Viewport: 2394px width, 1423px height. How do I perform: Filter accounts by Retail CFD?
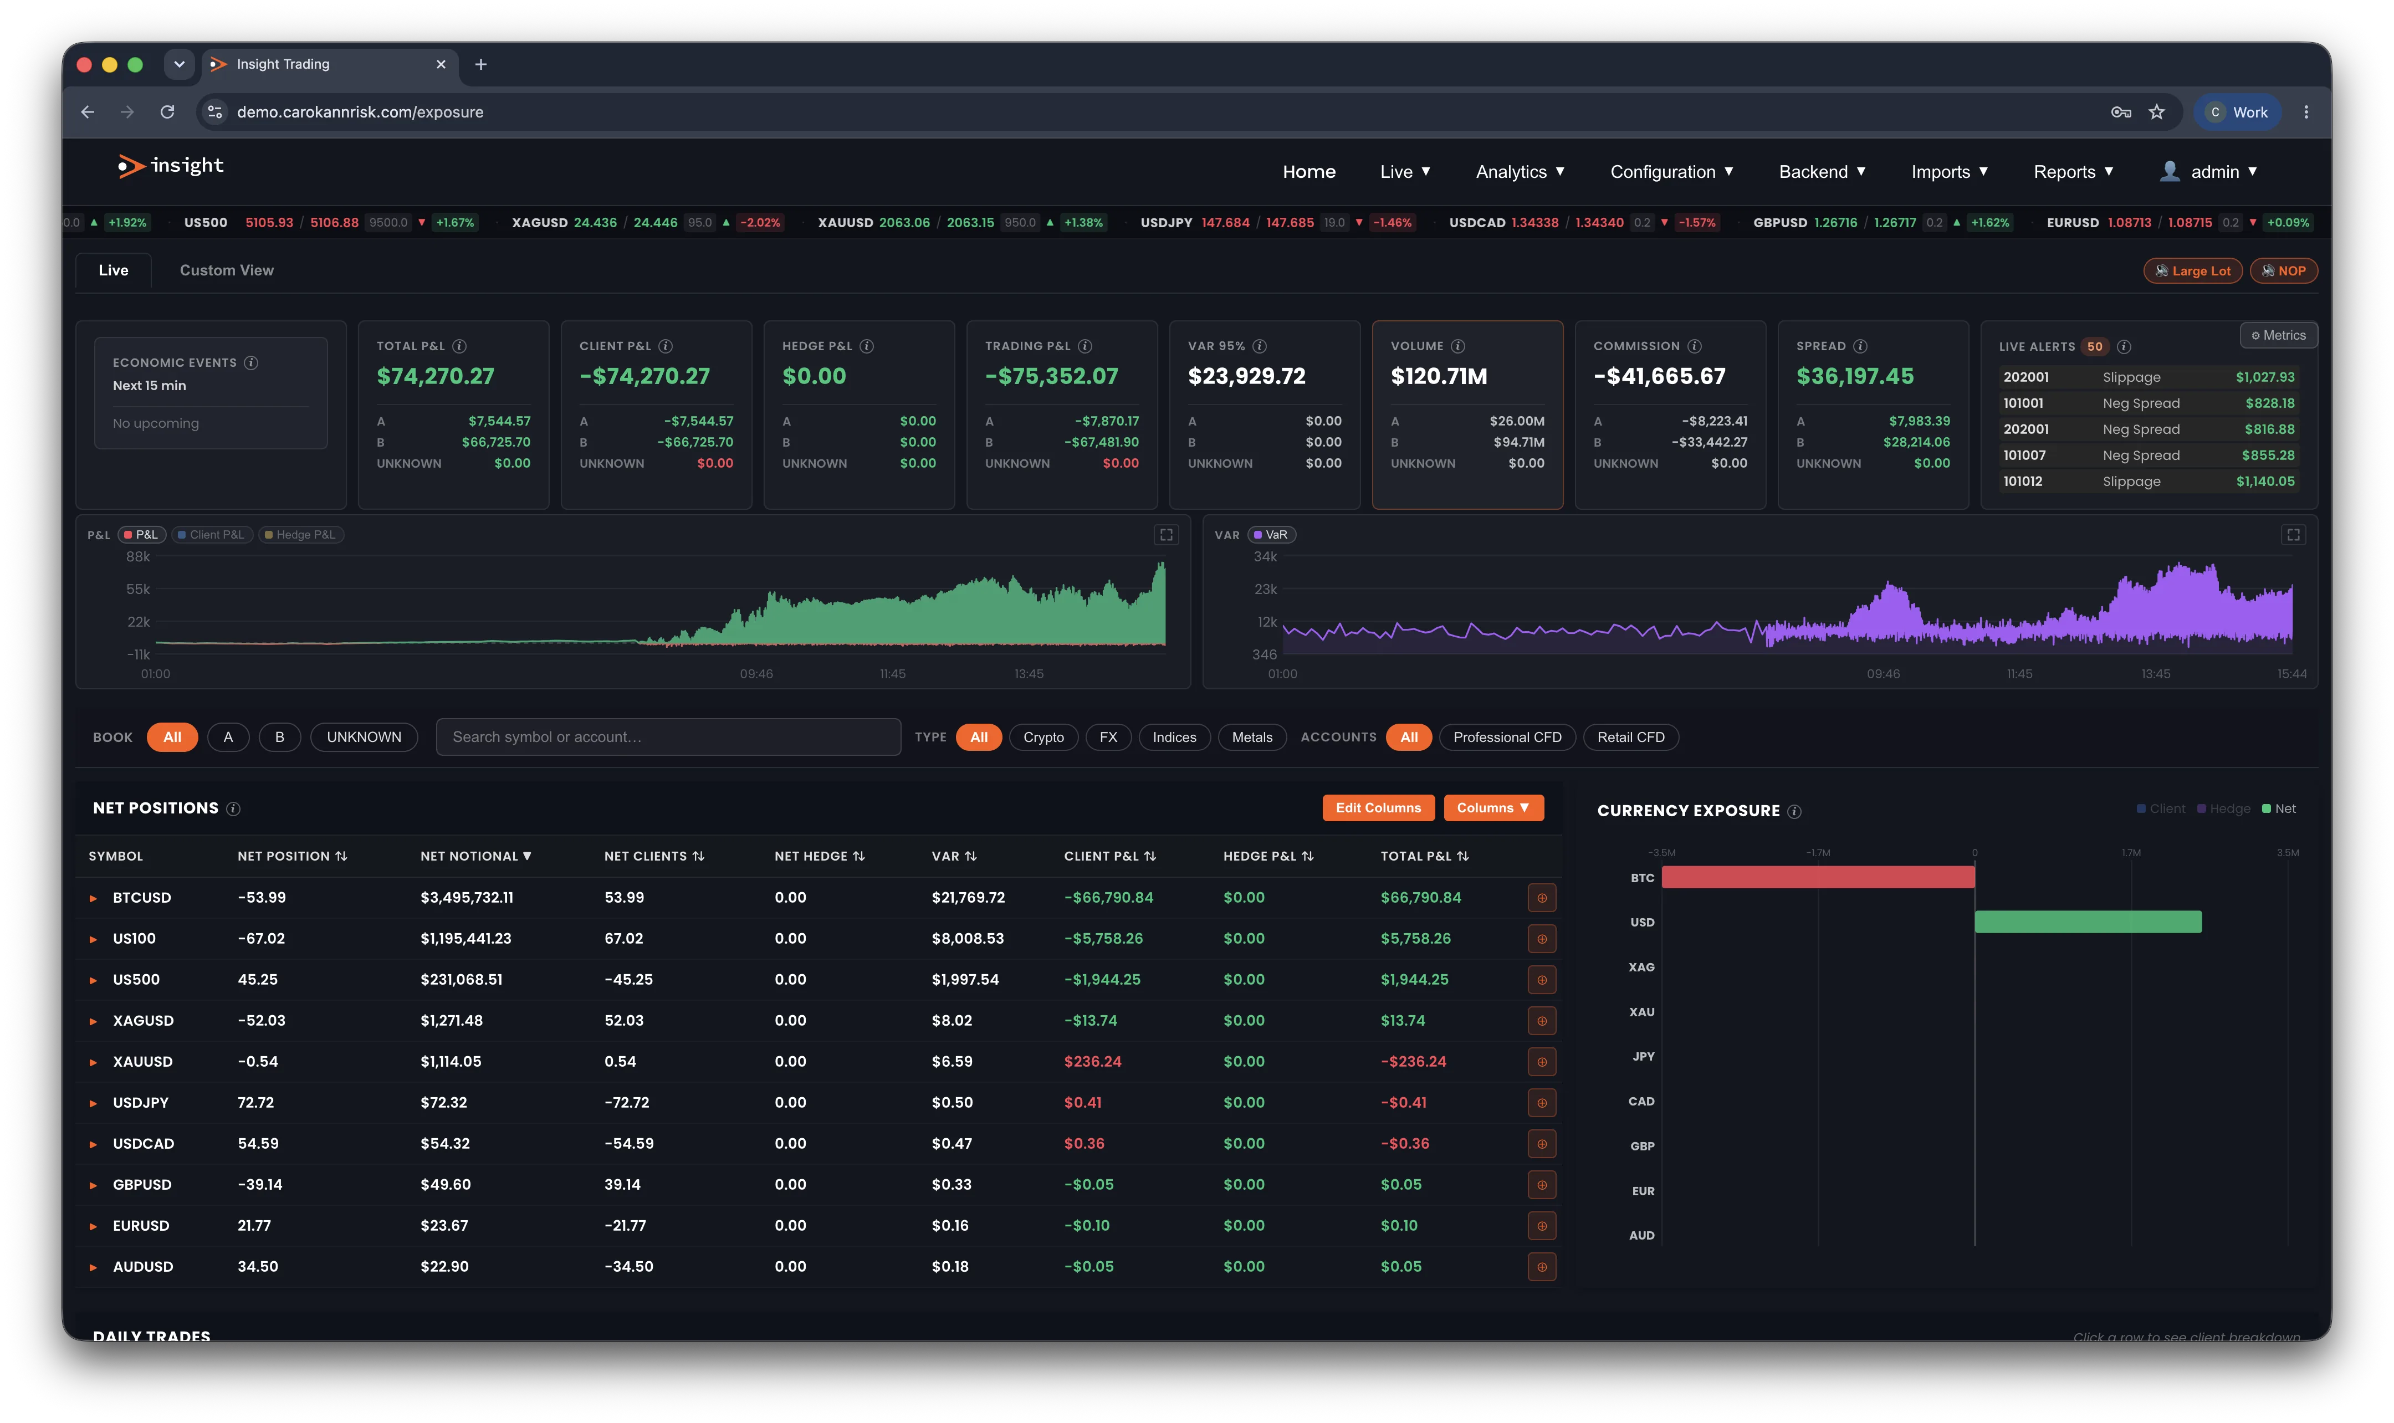(1631, 738)
